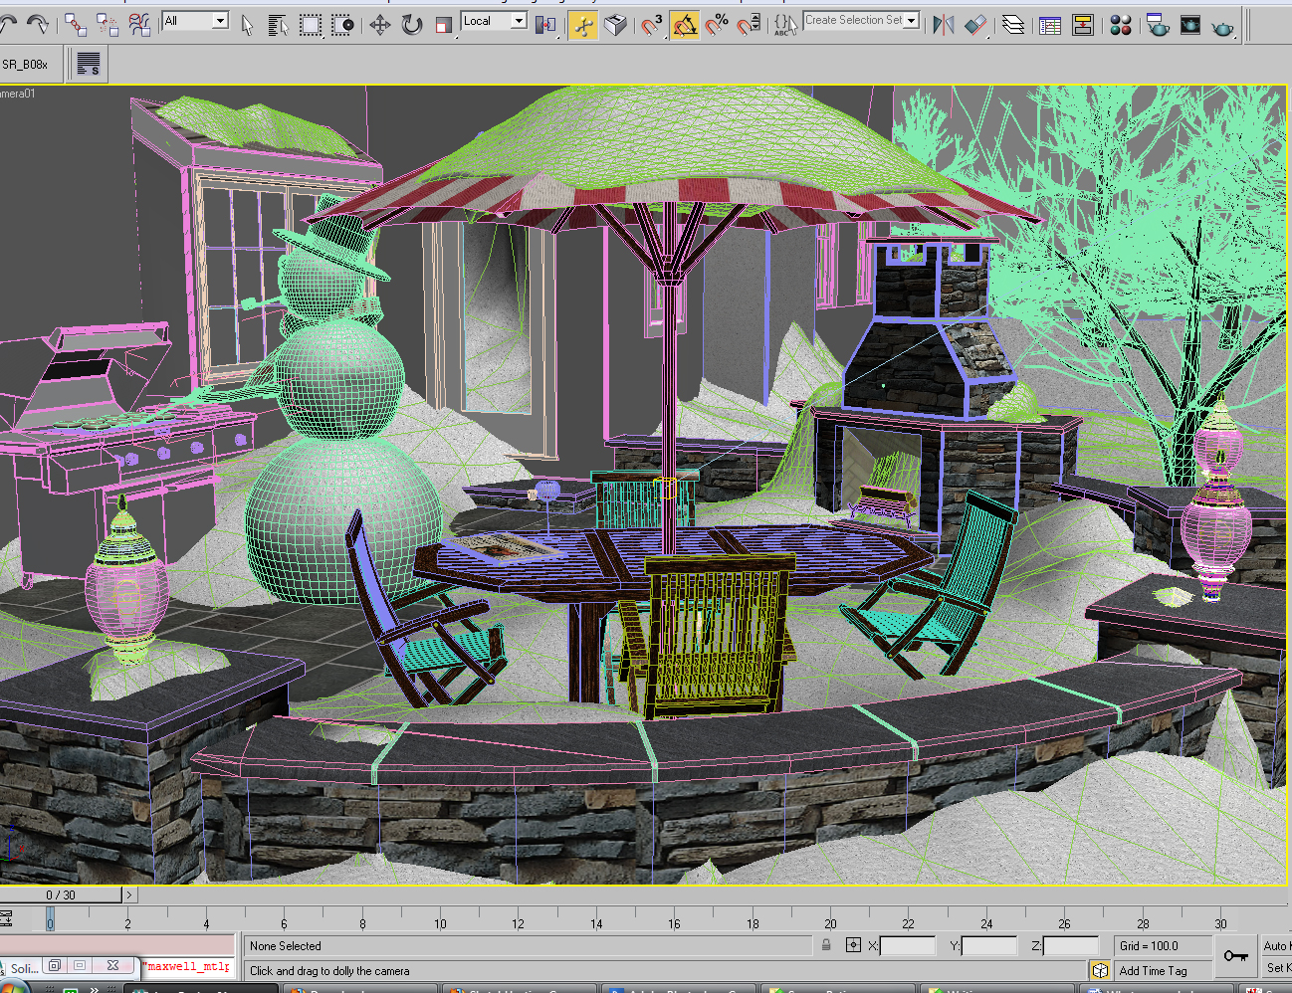Toggle the Selection Lock padlock
Screen dimensions: 1292x993
pos(826,945)
